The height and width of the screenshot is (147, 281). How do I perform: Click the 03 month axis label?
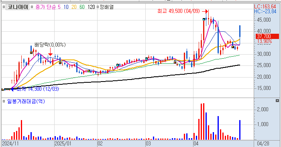(x=148, y=144)
